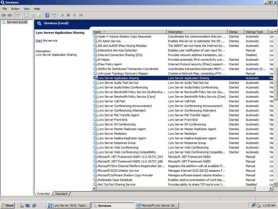This screenshot has height=209, width=278.
Task: Select Lync Server Audio Test Service row
Action: click(183, 83)
